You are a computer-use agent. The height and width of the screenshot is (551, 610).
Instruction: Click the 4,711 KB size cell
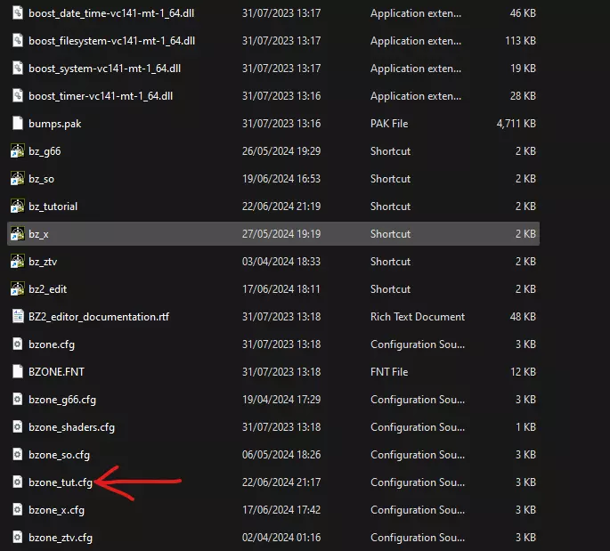516,123
